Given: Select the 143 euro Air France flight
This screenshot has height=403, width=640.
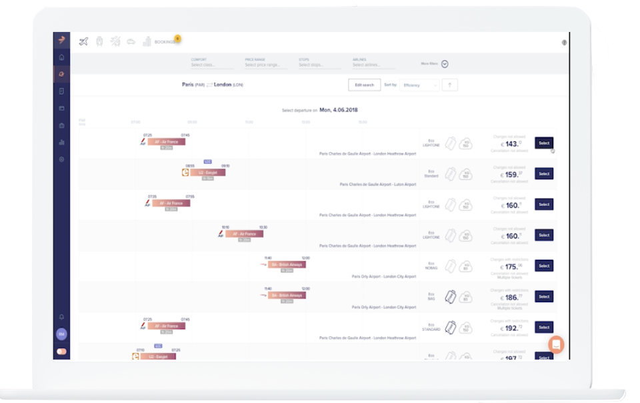Looking at the screenshot, I should 543,143.
